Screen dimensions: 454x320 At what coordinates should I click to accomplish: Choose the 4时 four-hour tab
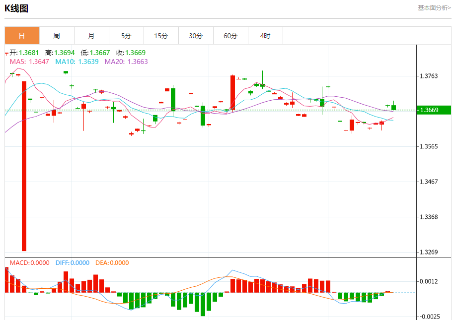point(265,36)
